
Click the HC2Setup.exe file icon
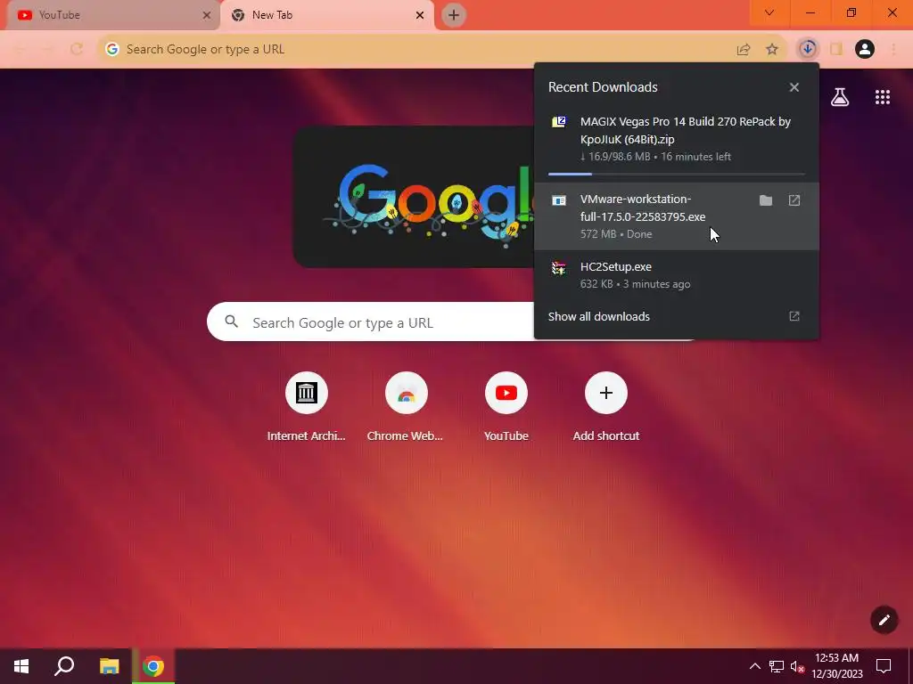559,268
